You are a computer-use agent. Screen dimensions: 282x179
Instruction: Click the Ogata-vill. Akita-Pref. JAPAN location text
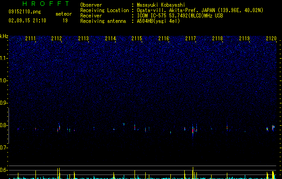click(x=200, y=10)
